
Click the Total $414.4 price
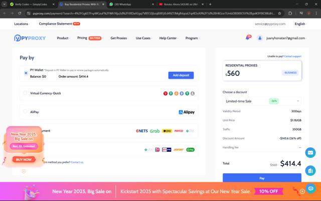tap(290, 164)
